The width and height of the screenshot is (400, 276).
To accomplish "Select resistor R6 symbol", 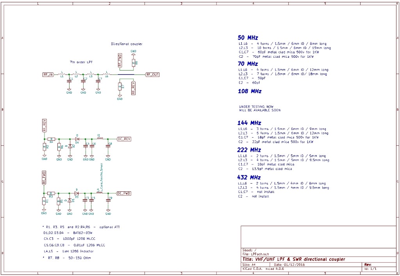I will pyautogui.click(x=59, y=147).
